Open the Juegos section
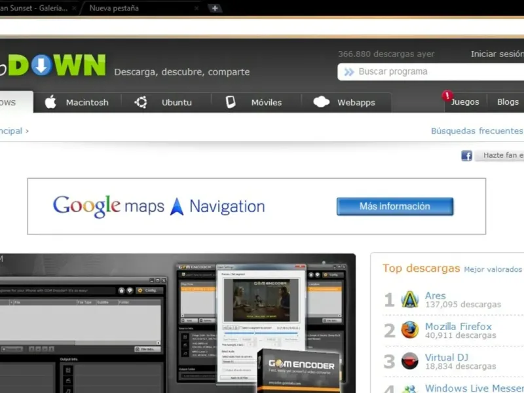This screenshot has height=393, width=524. pos(465,102)
